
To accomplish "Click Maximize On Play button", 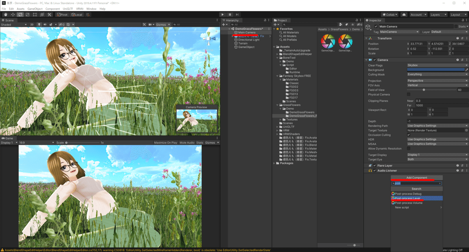I will pyautogui.click(x=166, y=143).
